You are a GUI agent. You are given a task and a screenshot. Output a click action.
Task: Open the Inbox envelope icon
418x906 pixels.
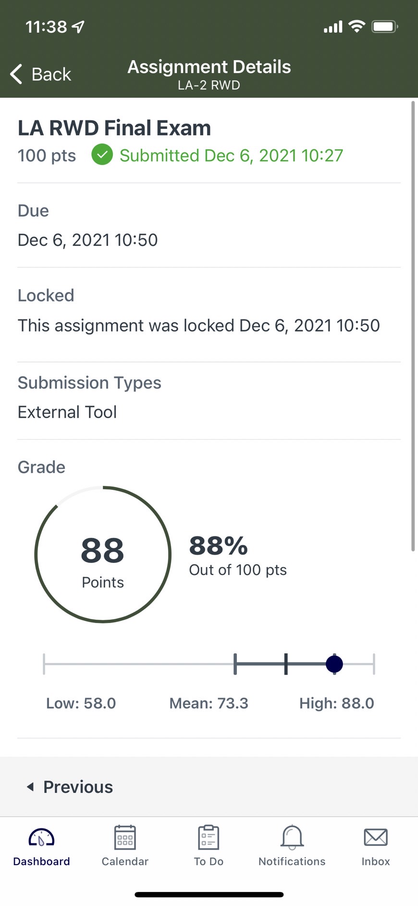point(376,837)
